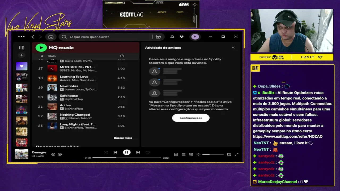Sort by the Título column header

(52, 56)
